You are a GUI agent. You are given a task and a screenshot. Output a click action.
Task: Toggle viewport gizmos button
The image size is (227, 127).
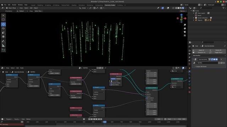pos(163,8)
